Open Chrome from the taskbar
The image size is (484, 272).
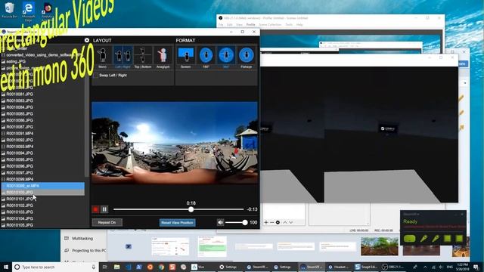pos(161,267)
